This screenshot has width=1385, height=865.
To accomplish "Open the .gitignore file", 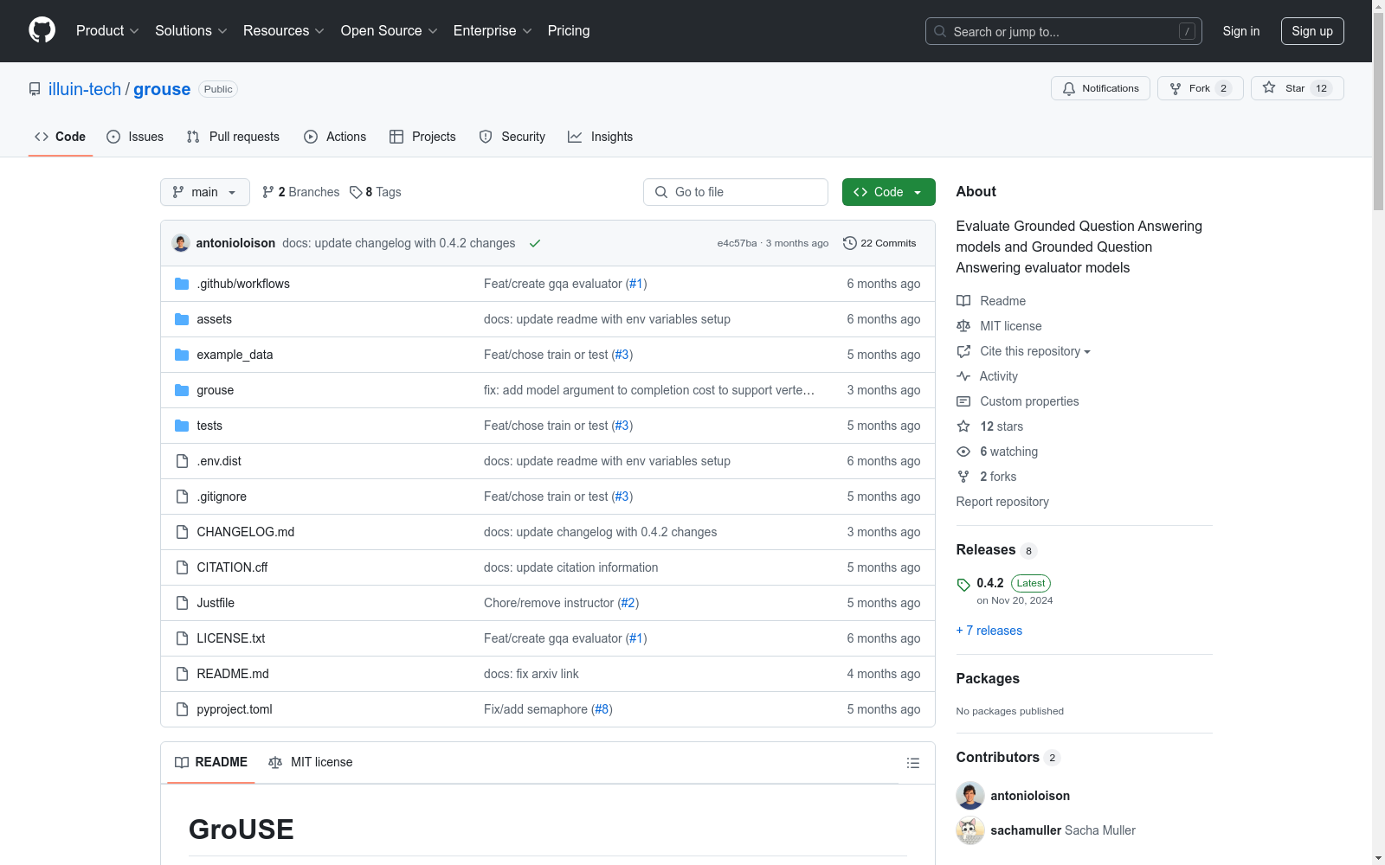I will point(222,497).
